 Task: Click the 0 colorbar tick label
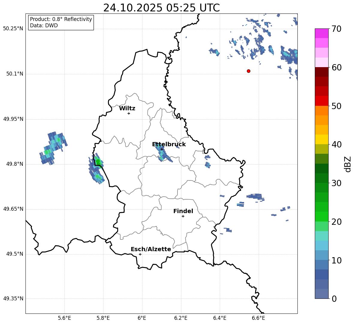pos(334,299)
